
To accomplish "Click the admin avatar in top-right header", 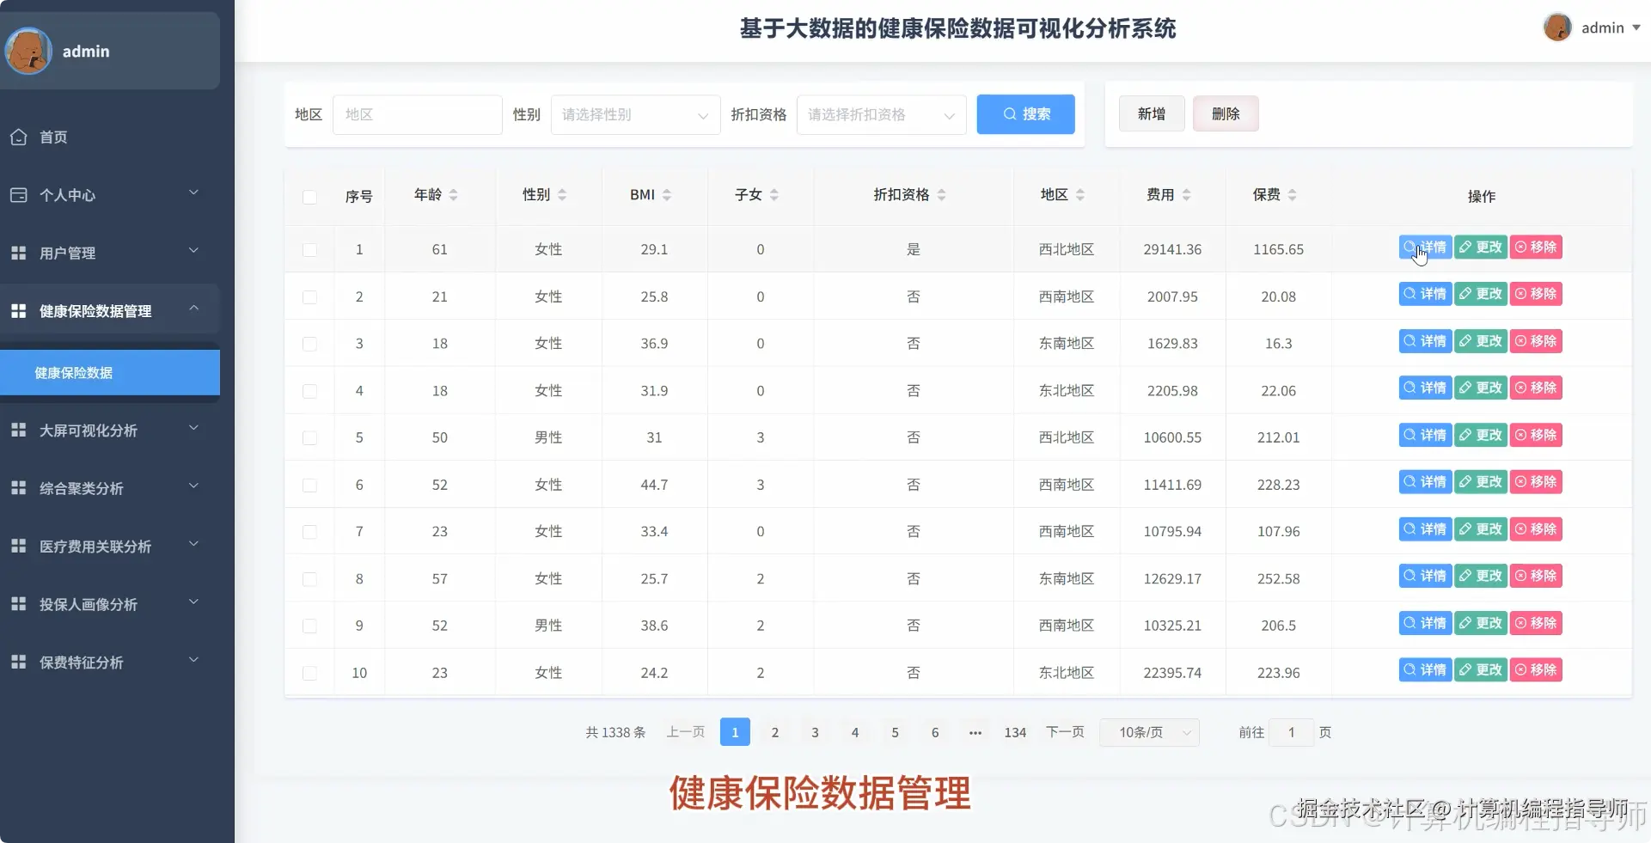I will click(1557, 27).
